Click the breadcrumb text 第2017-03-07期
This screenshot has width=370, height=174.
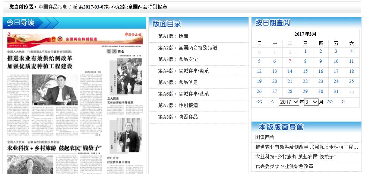95,7
